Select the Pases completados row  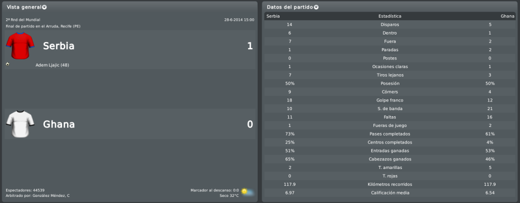pyautogui.click(x=390, y=134)
